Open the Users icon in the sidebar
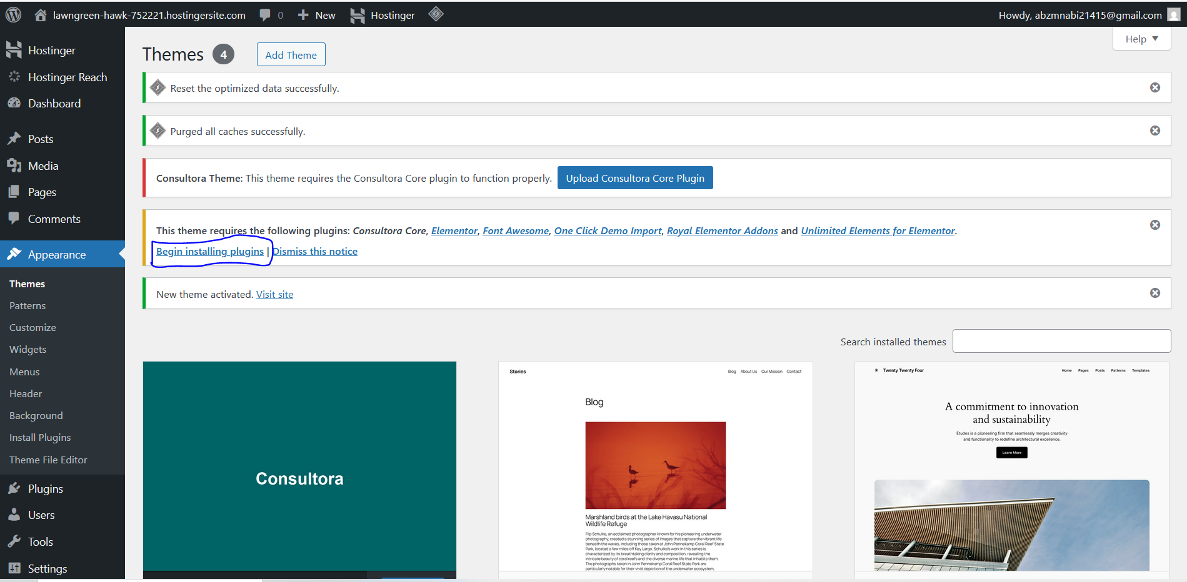This screenshot has height=582, width=1187. point(14,515)
